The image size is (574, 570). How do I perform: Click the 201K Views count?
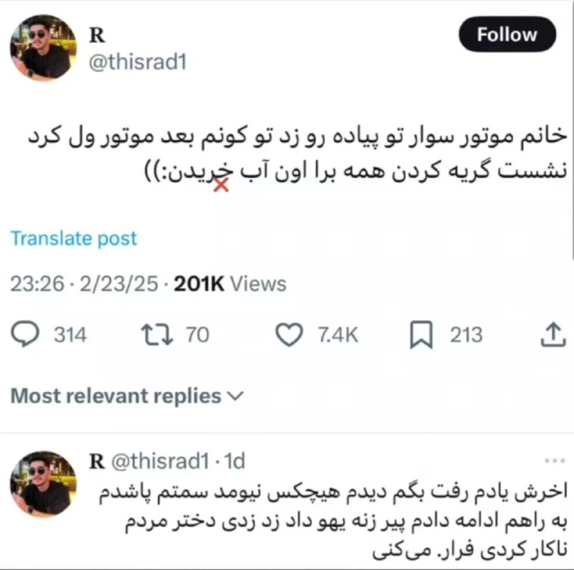[x=230, y=284]
